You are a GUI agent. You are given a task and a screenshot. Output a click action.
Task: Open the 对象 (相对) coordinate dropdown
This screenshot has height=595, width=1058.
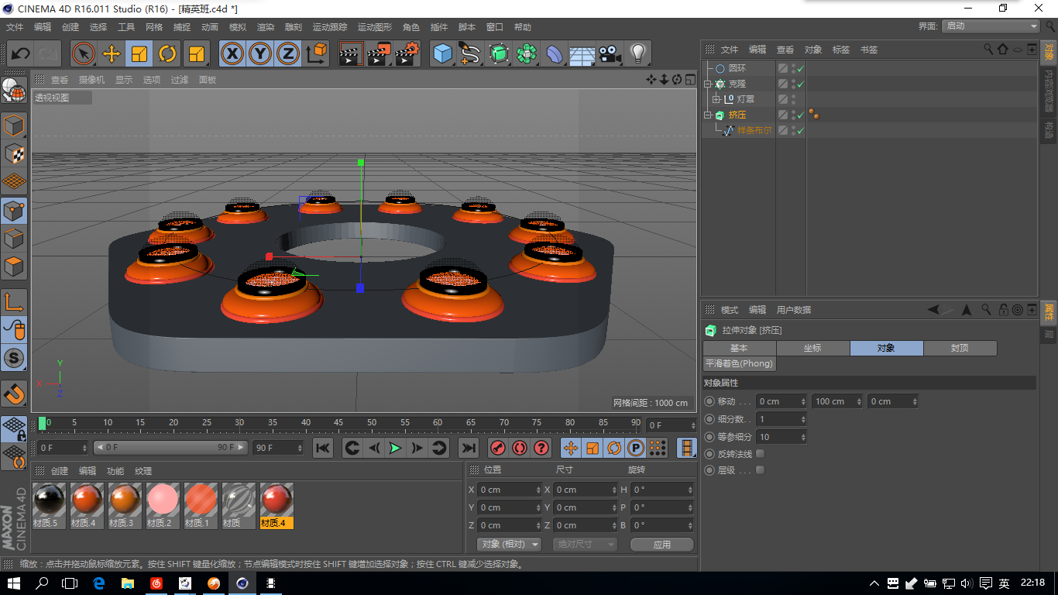508,545
